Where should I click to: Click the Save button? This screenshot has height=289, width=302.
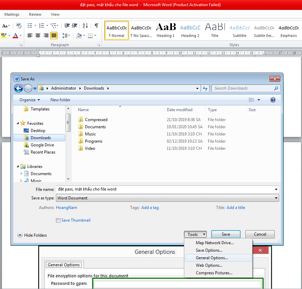coord(226,234)
